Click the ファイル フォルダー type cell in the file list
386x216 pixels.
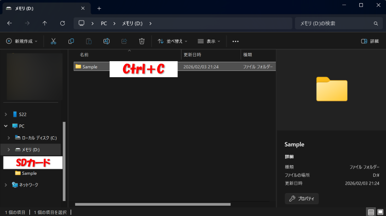tap(258, 67)
